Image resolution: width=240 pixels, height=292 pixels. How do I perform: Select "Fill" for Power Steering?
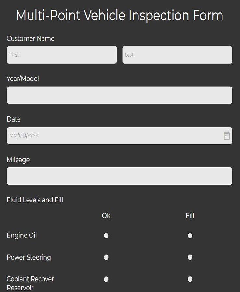coord(190,257)
